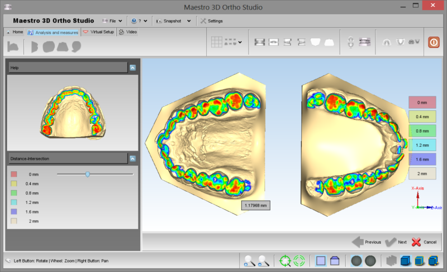Show both arches icon

[414, 42]
